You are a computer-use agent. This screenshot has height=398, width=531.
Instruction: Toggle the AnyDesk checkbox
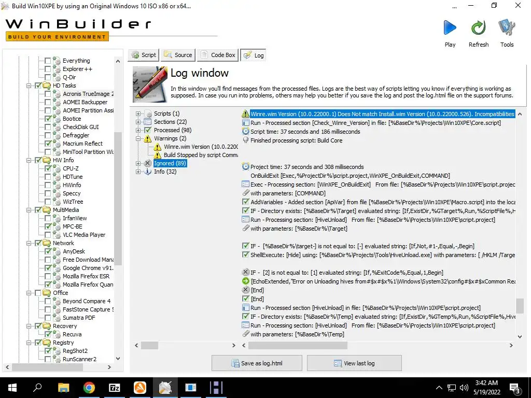[x=48, y=251]
